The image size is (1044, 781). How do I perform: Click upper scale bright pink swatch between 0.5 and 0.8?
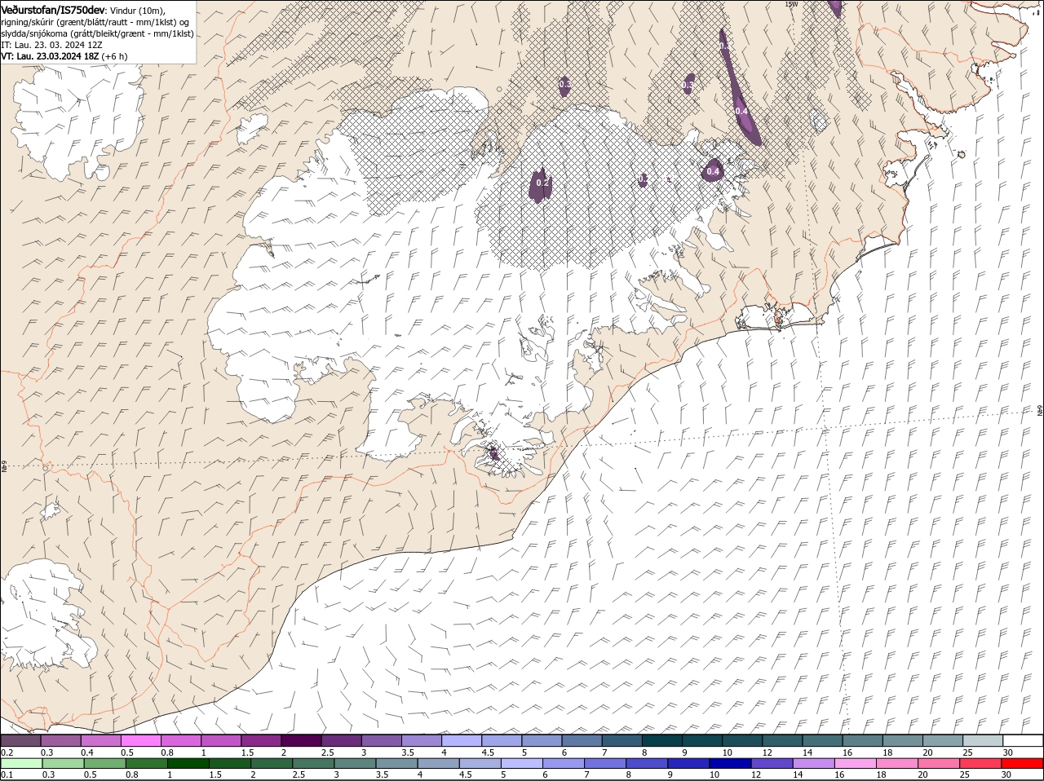[x=140, y=740]
